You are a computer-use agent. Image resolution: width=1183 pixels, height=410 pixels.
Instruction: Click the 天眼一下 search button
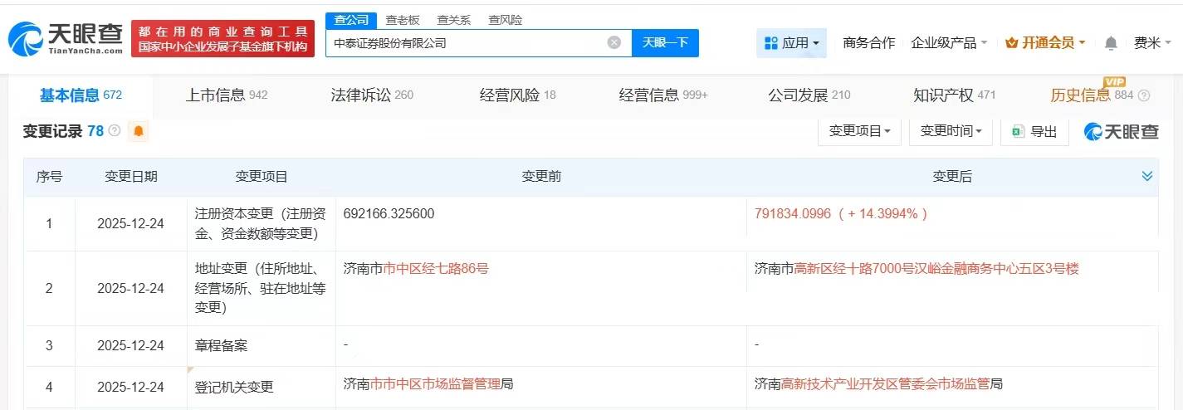coord(665,42)
